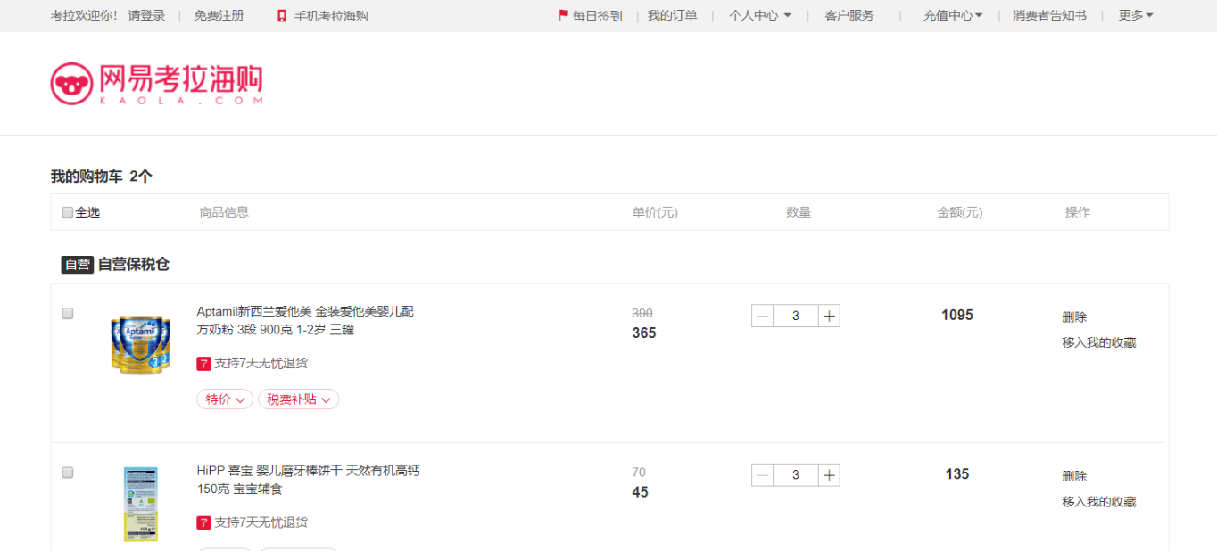Click the 单价(元) column header
Viewport: 1217px width, 551px height.
(655, 212)
